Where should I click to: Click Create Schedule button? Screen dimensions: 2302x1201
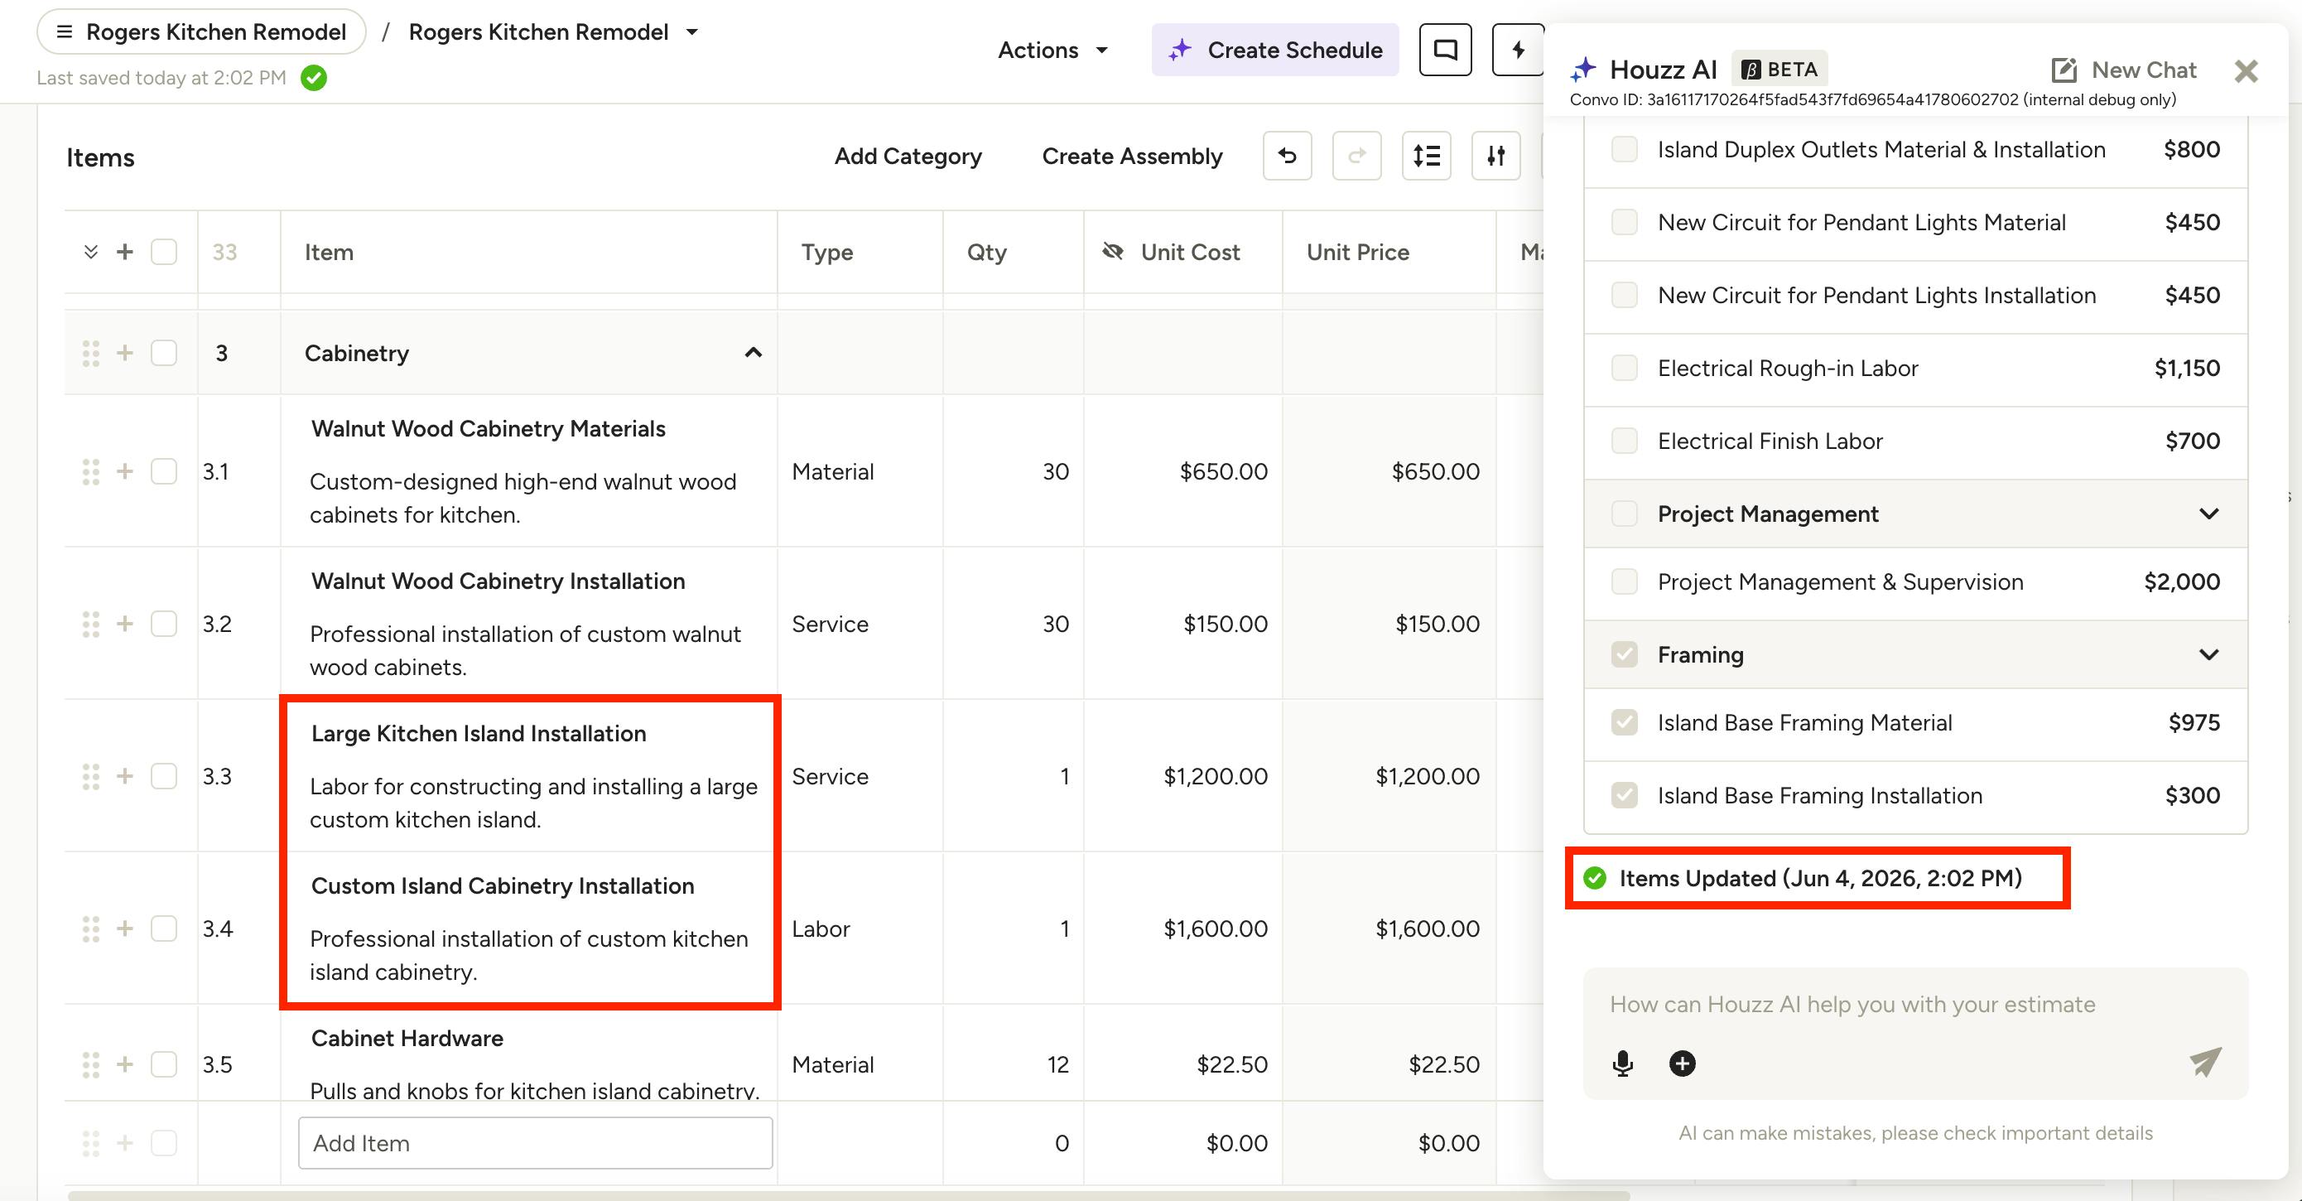point(1275,50)
